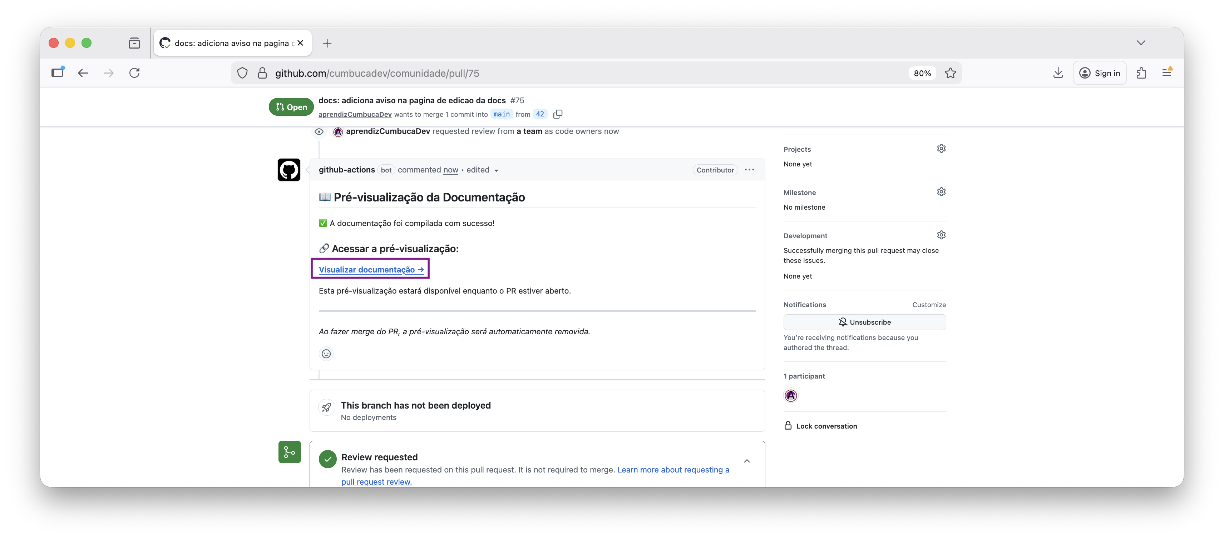The width and height of the screenshot is (1224, 540).
Task: Open the Development settings gear
Action: pyautogui.click(x=941, y=235)
